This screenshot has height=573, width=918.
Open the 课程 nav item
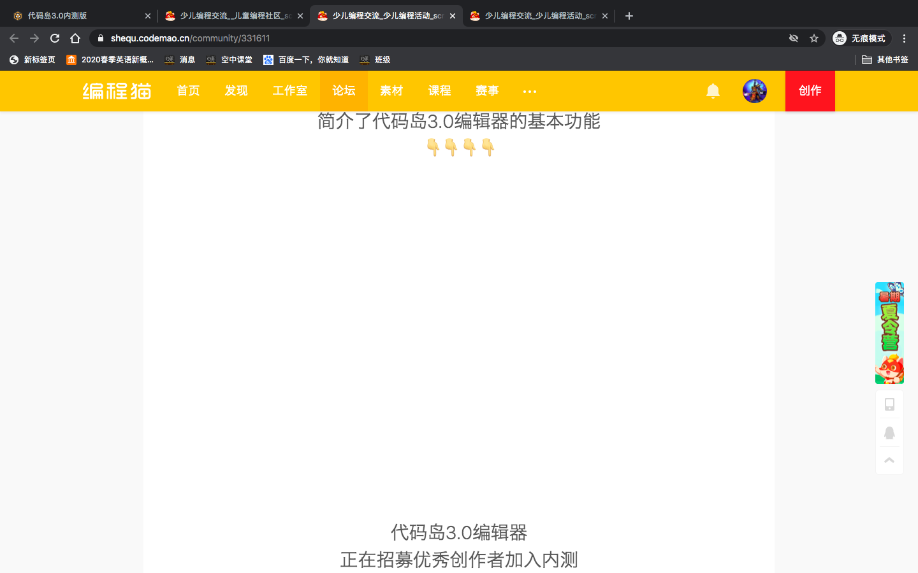[x=439, y=91]
